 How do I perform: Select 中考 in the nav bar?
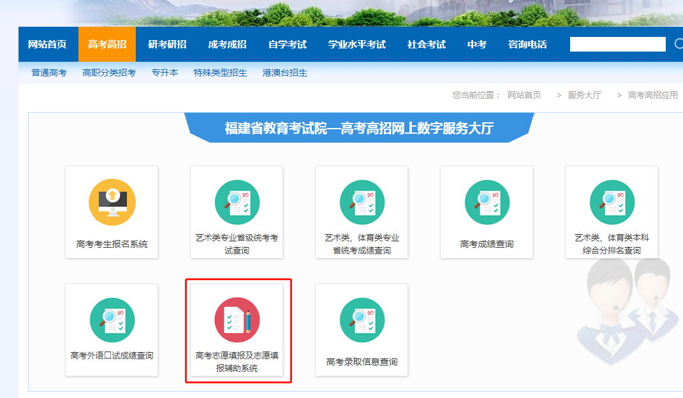[x=477, y=45]
